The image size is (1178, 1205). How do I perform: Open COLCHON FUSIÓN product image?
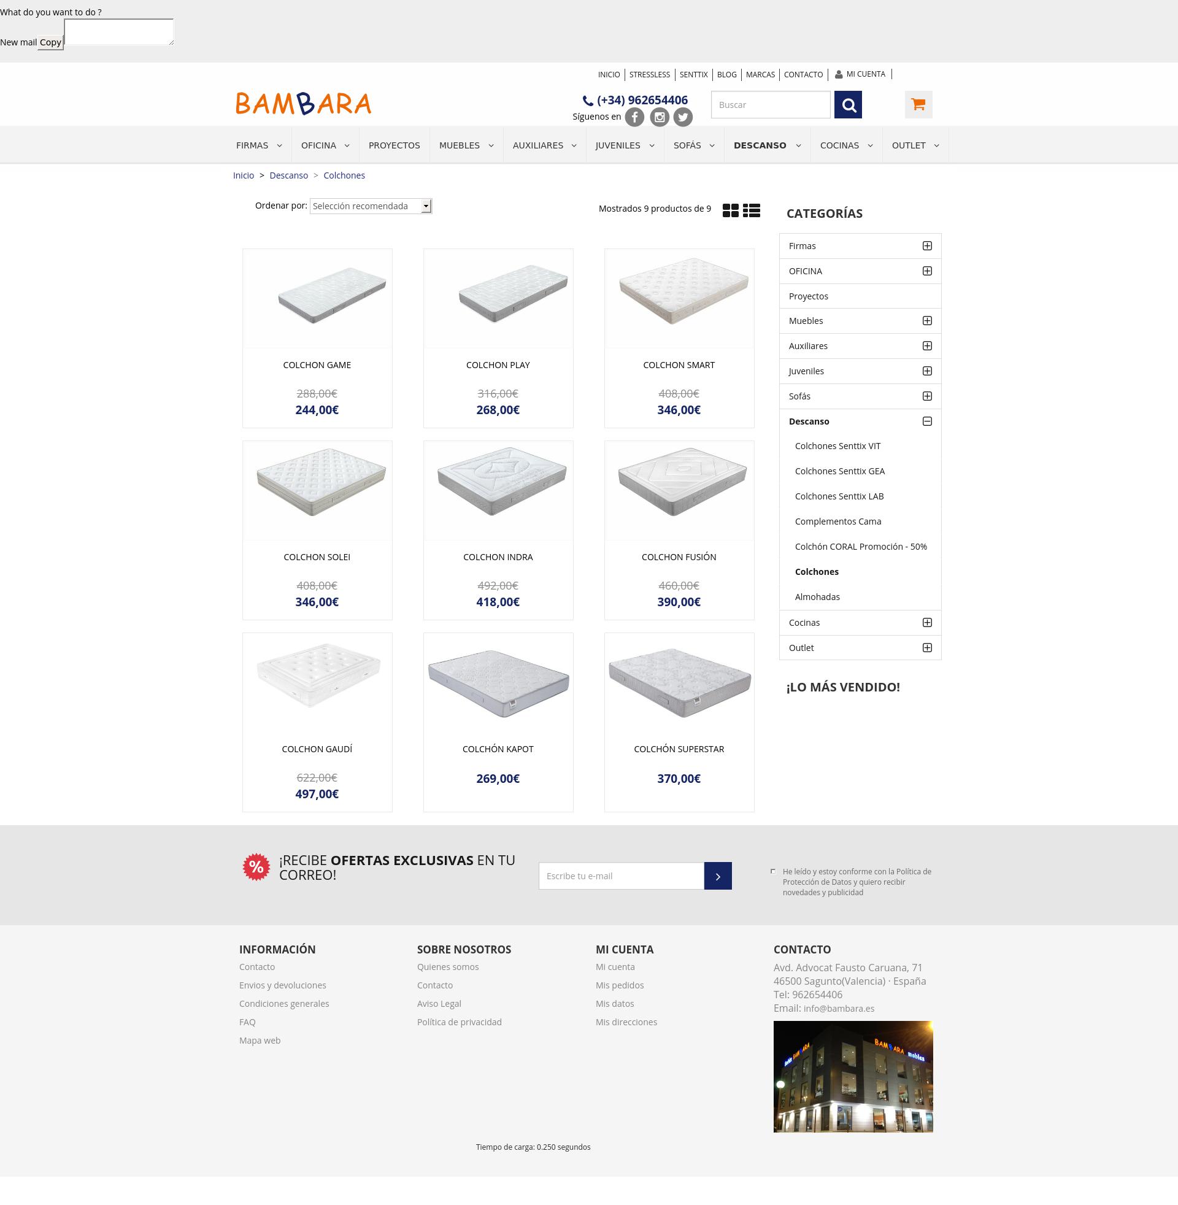[x=679, y=491]
